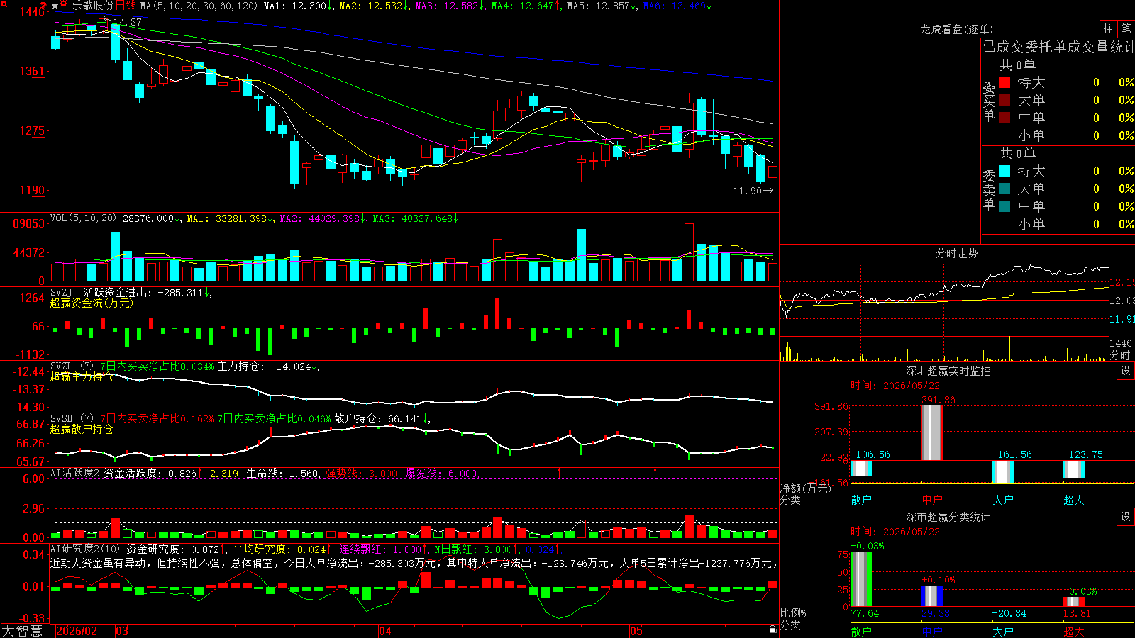
Task: Click the dark red 大单 swatch under 委买单
Action: pyautogui.click(x=1004, y=100)
